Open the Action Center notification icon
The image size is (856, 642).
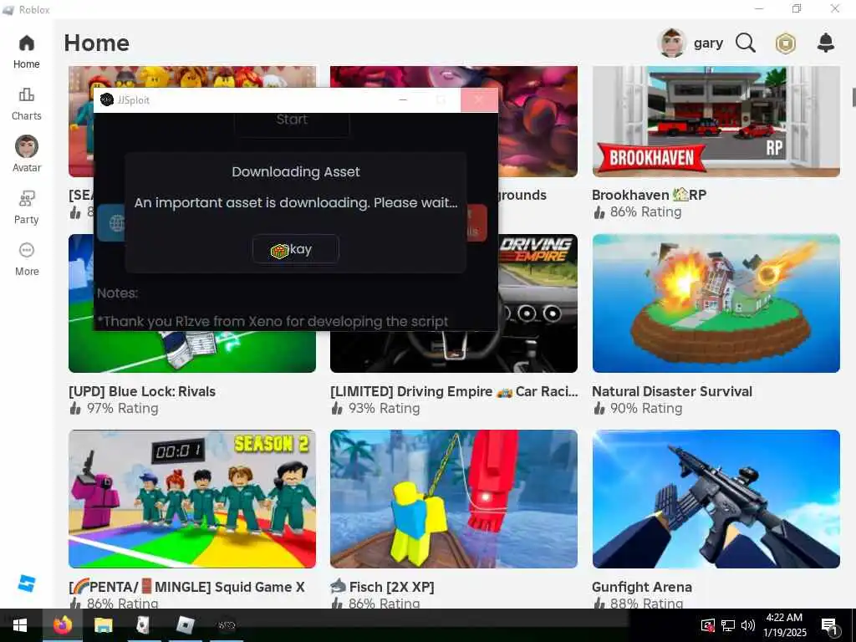830,626
